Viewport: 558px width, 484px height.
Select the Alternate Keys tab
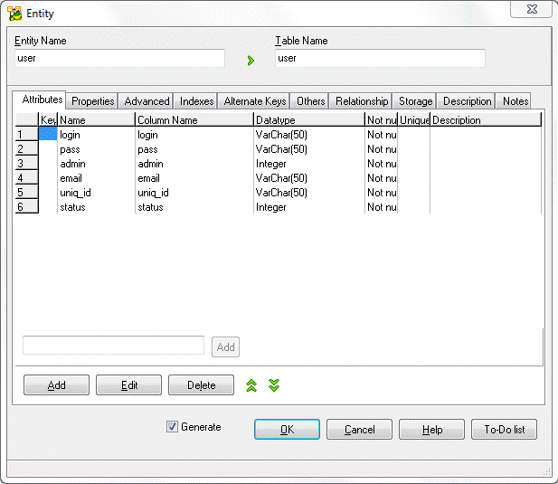(x=254, y=101)
